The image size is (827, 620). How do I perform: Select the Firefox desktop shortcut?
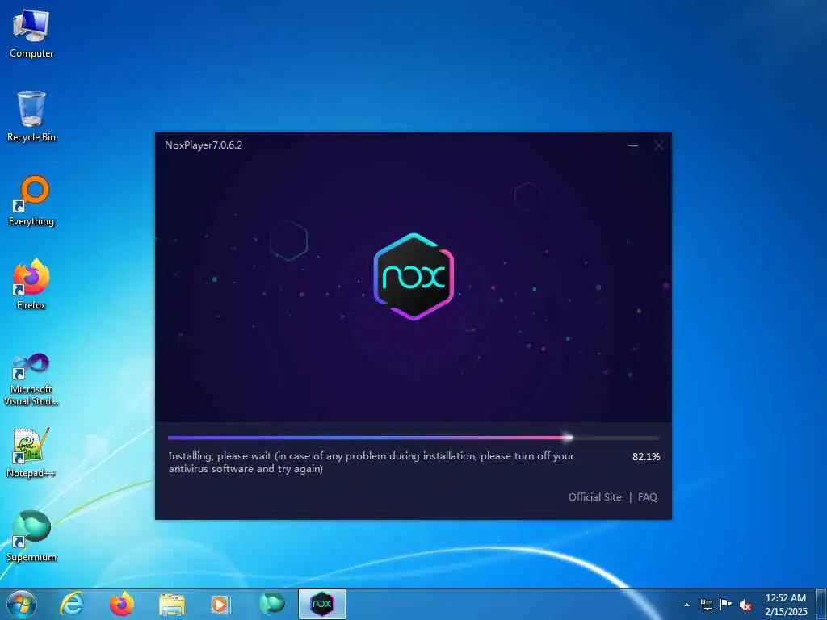pos(31,284)
